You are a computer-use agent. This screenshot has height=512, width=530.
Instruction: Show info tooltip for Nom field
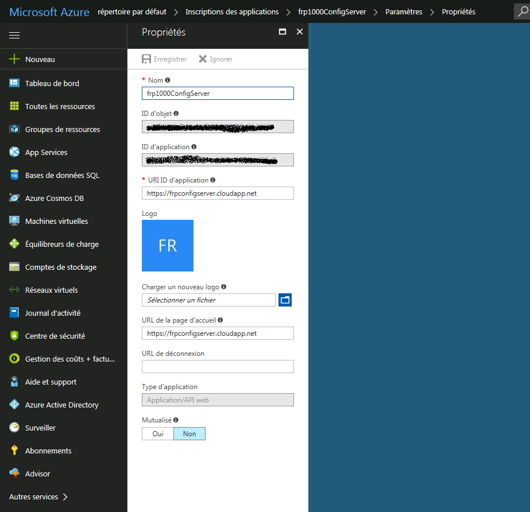(168, 80)
